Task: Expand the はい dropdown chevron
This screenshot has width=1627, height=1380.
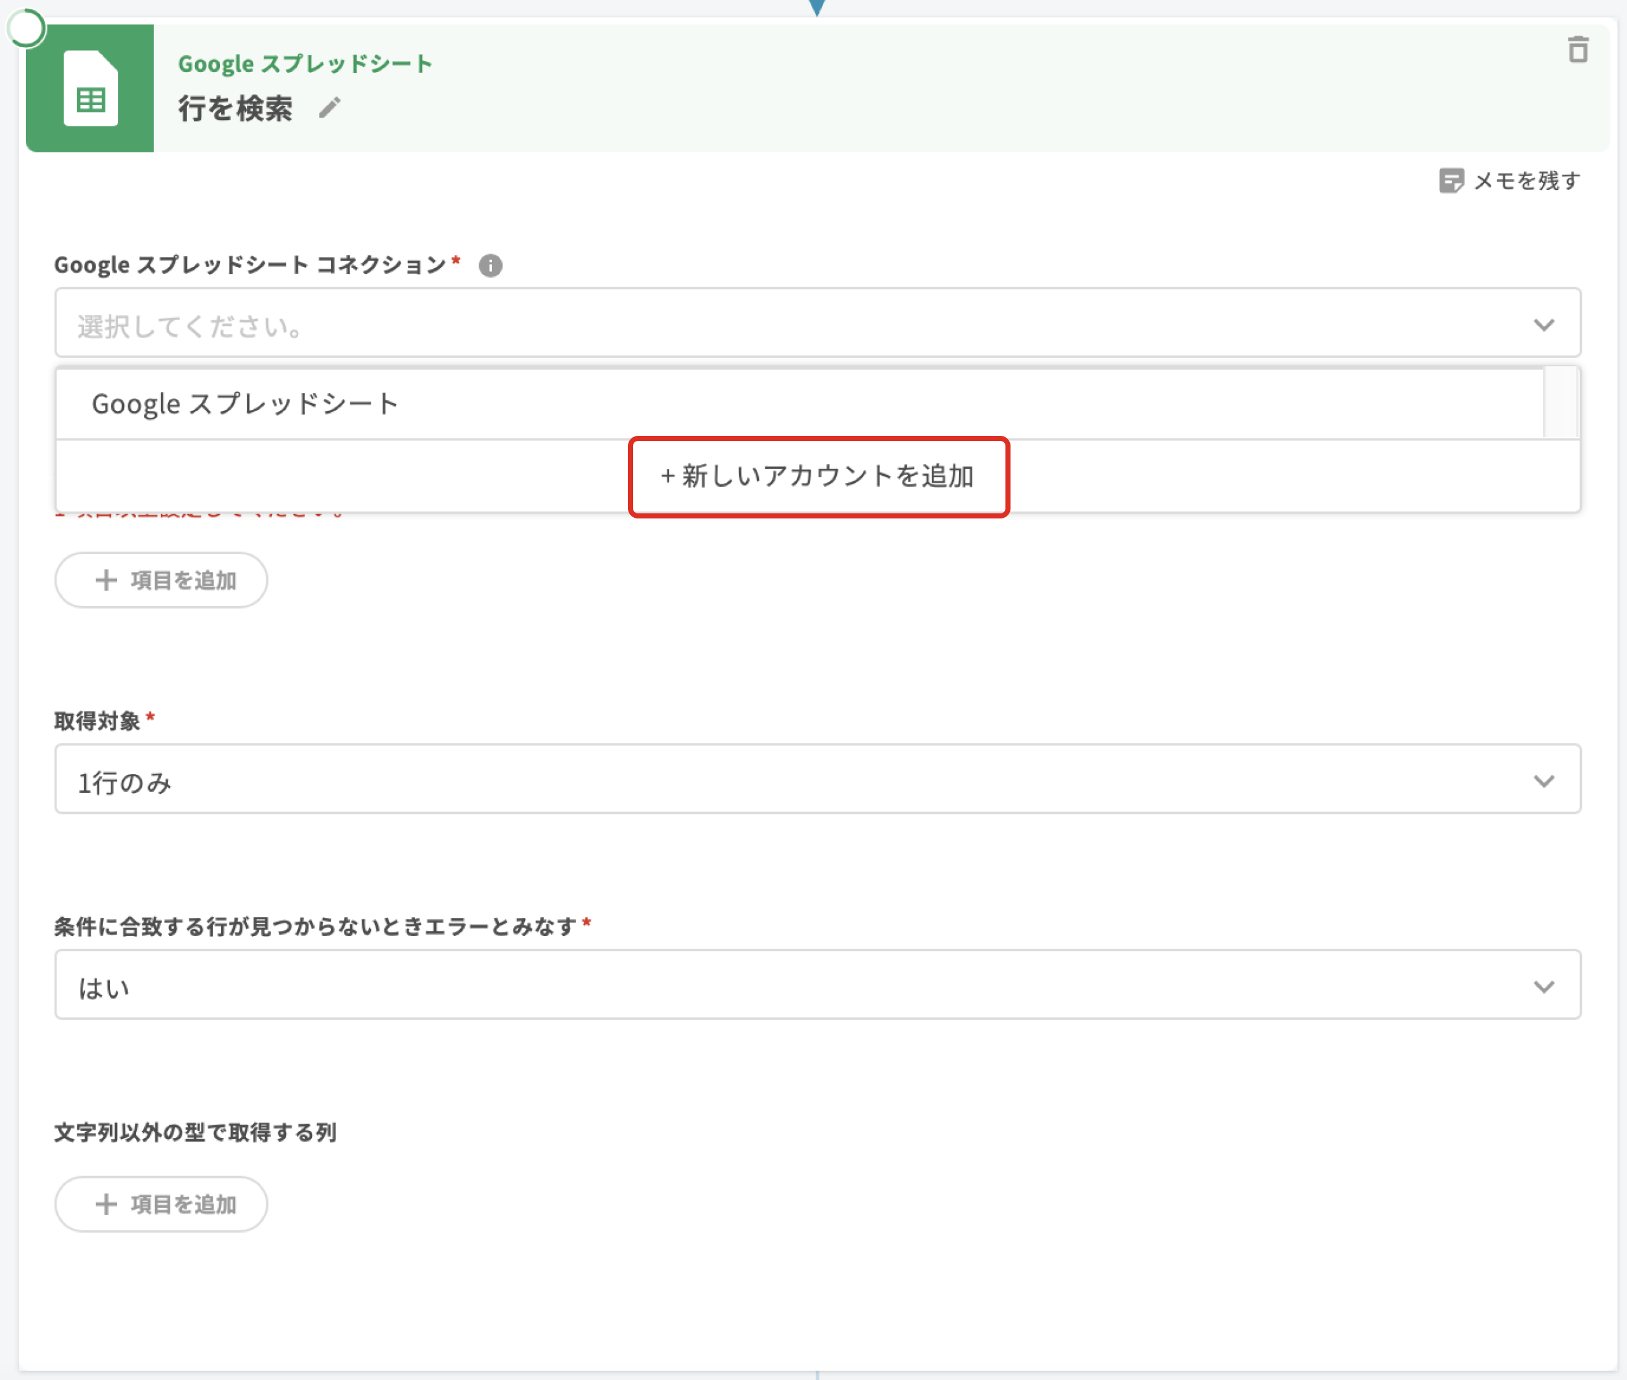Action: [1543, 987]
